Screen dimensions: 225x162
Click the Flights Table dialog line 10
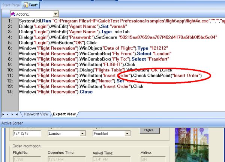96,70
